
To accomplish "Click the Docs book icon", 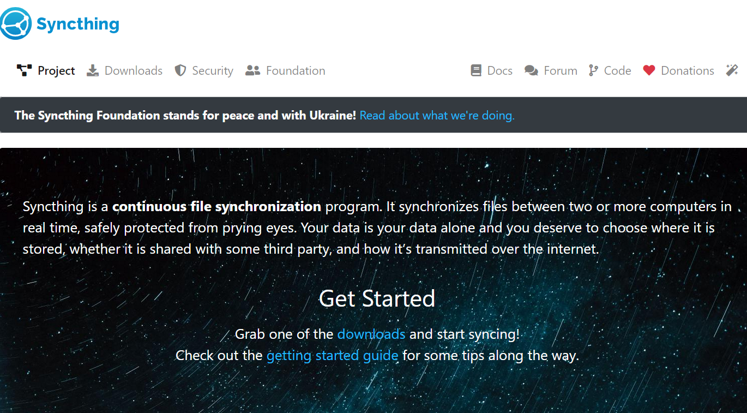I will [476, 70].
